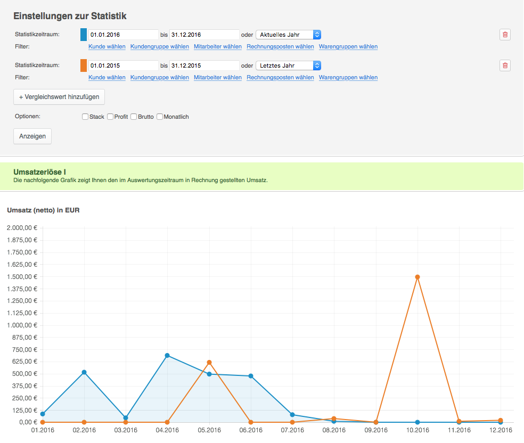The width and height of the screenshot is (524, 443).
Task: Edit the start date 01.01.2015
Action: pyautogui.click(x=124, y=65)
